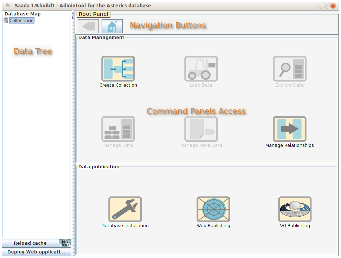Maximize the Saada Admintool window
Viewport: 341px width, 258px height.
[x=327, y=6]
